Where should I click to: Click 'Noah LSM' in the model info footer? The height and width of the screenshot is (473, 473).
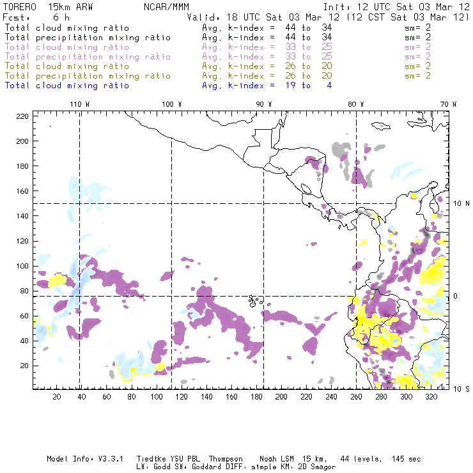[277, 459]
